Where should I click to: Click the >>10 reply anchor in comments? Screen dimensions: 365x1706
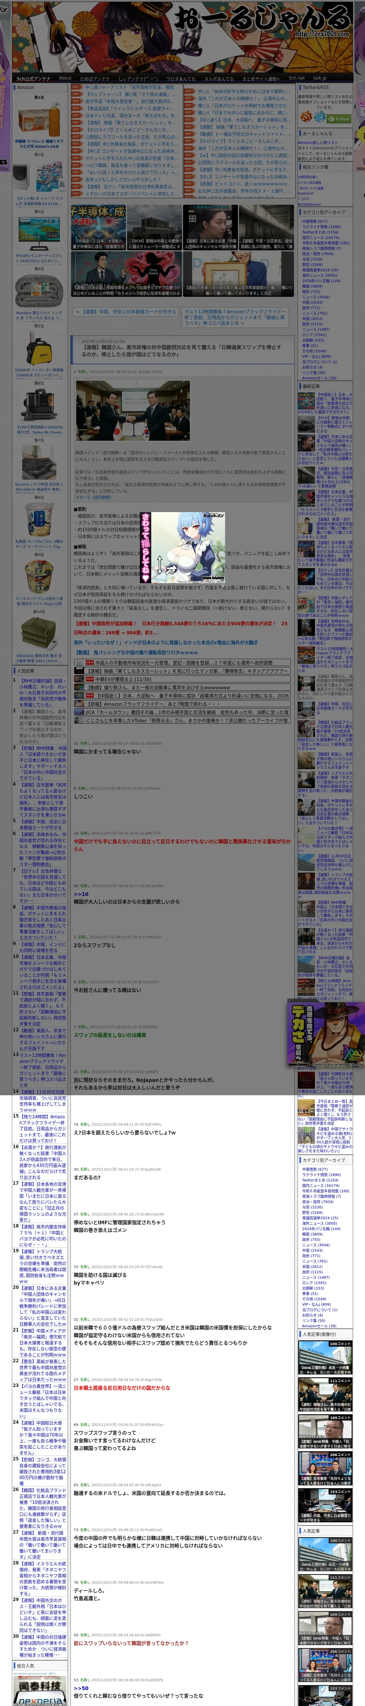[81, 894]
